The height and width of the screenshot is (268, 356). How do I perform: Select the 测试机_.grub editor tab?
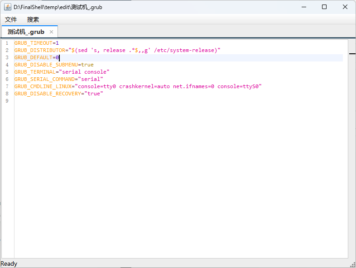pos(26,32)
